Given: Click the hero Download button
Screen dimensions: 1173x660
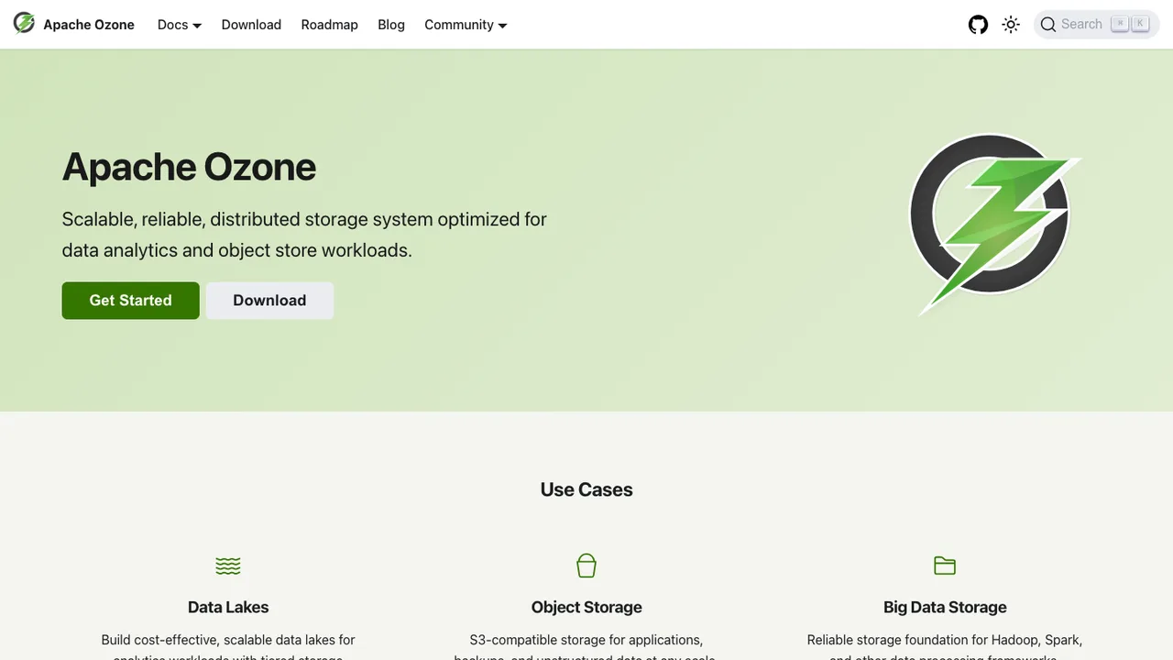Looking at the screenshot, I should 269,301.
